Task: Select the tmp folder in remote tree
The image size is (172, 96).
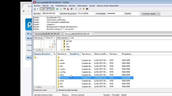Action: [x=68, y=47]
